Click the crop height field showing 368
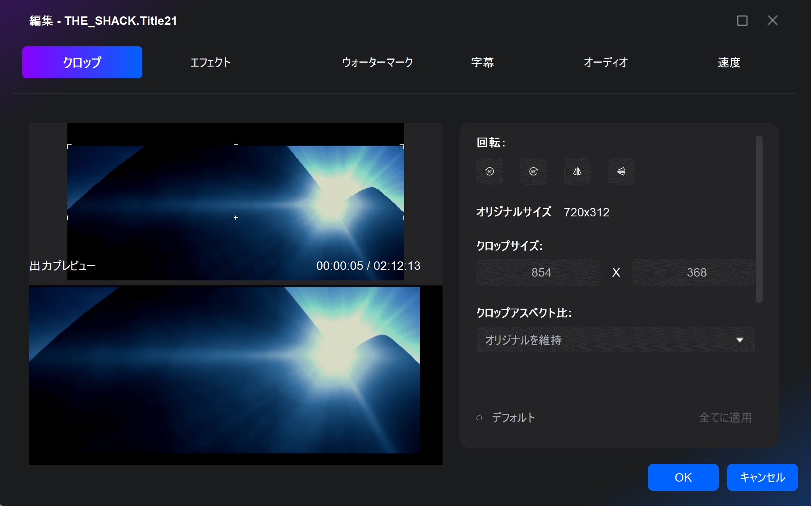This screenshot has height=506, width=811. [x=694, y=272]
